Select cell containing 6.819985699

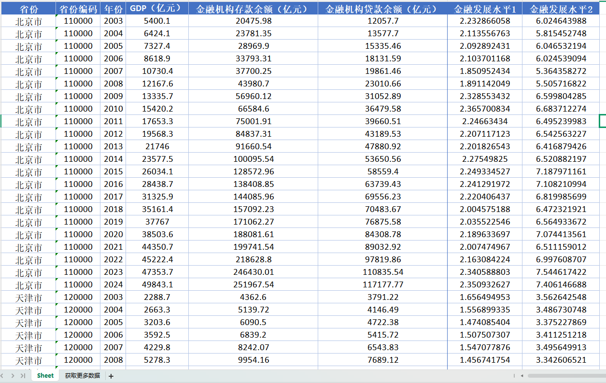coord(561,197)
